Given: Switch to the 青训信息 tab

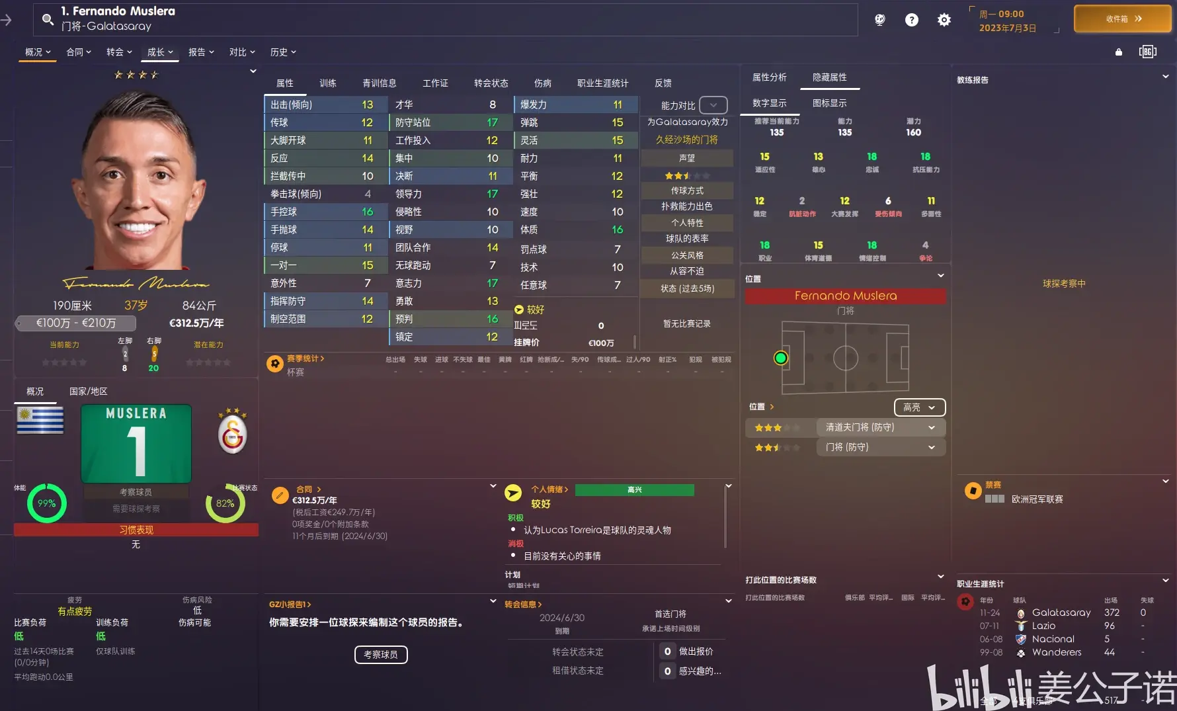Looking at the screenshot, I should coord(380,83).
